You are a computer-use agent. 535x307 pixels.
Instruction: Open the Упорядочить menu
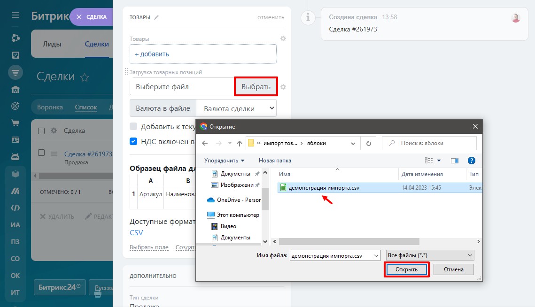[x=224, y=161]
